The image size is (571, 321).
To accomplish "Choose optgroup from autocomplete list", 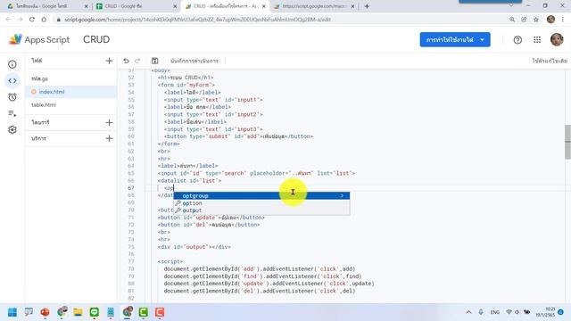I will (261, 196).
